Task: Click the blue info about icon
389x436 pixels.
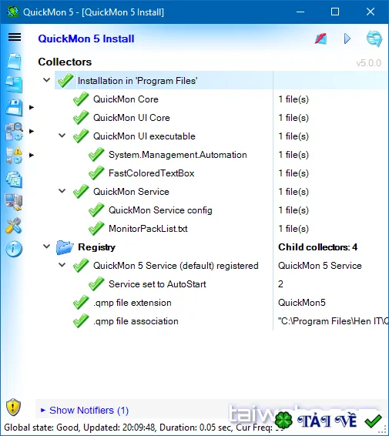Action: coord(14,249)
